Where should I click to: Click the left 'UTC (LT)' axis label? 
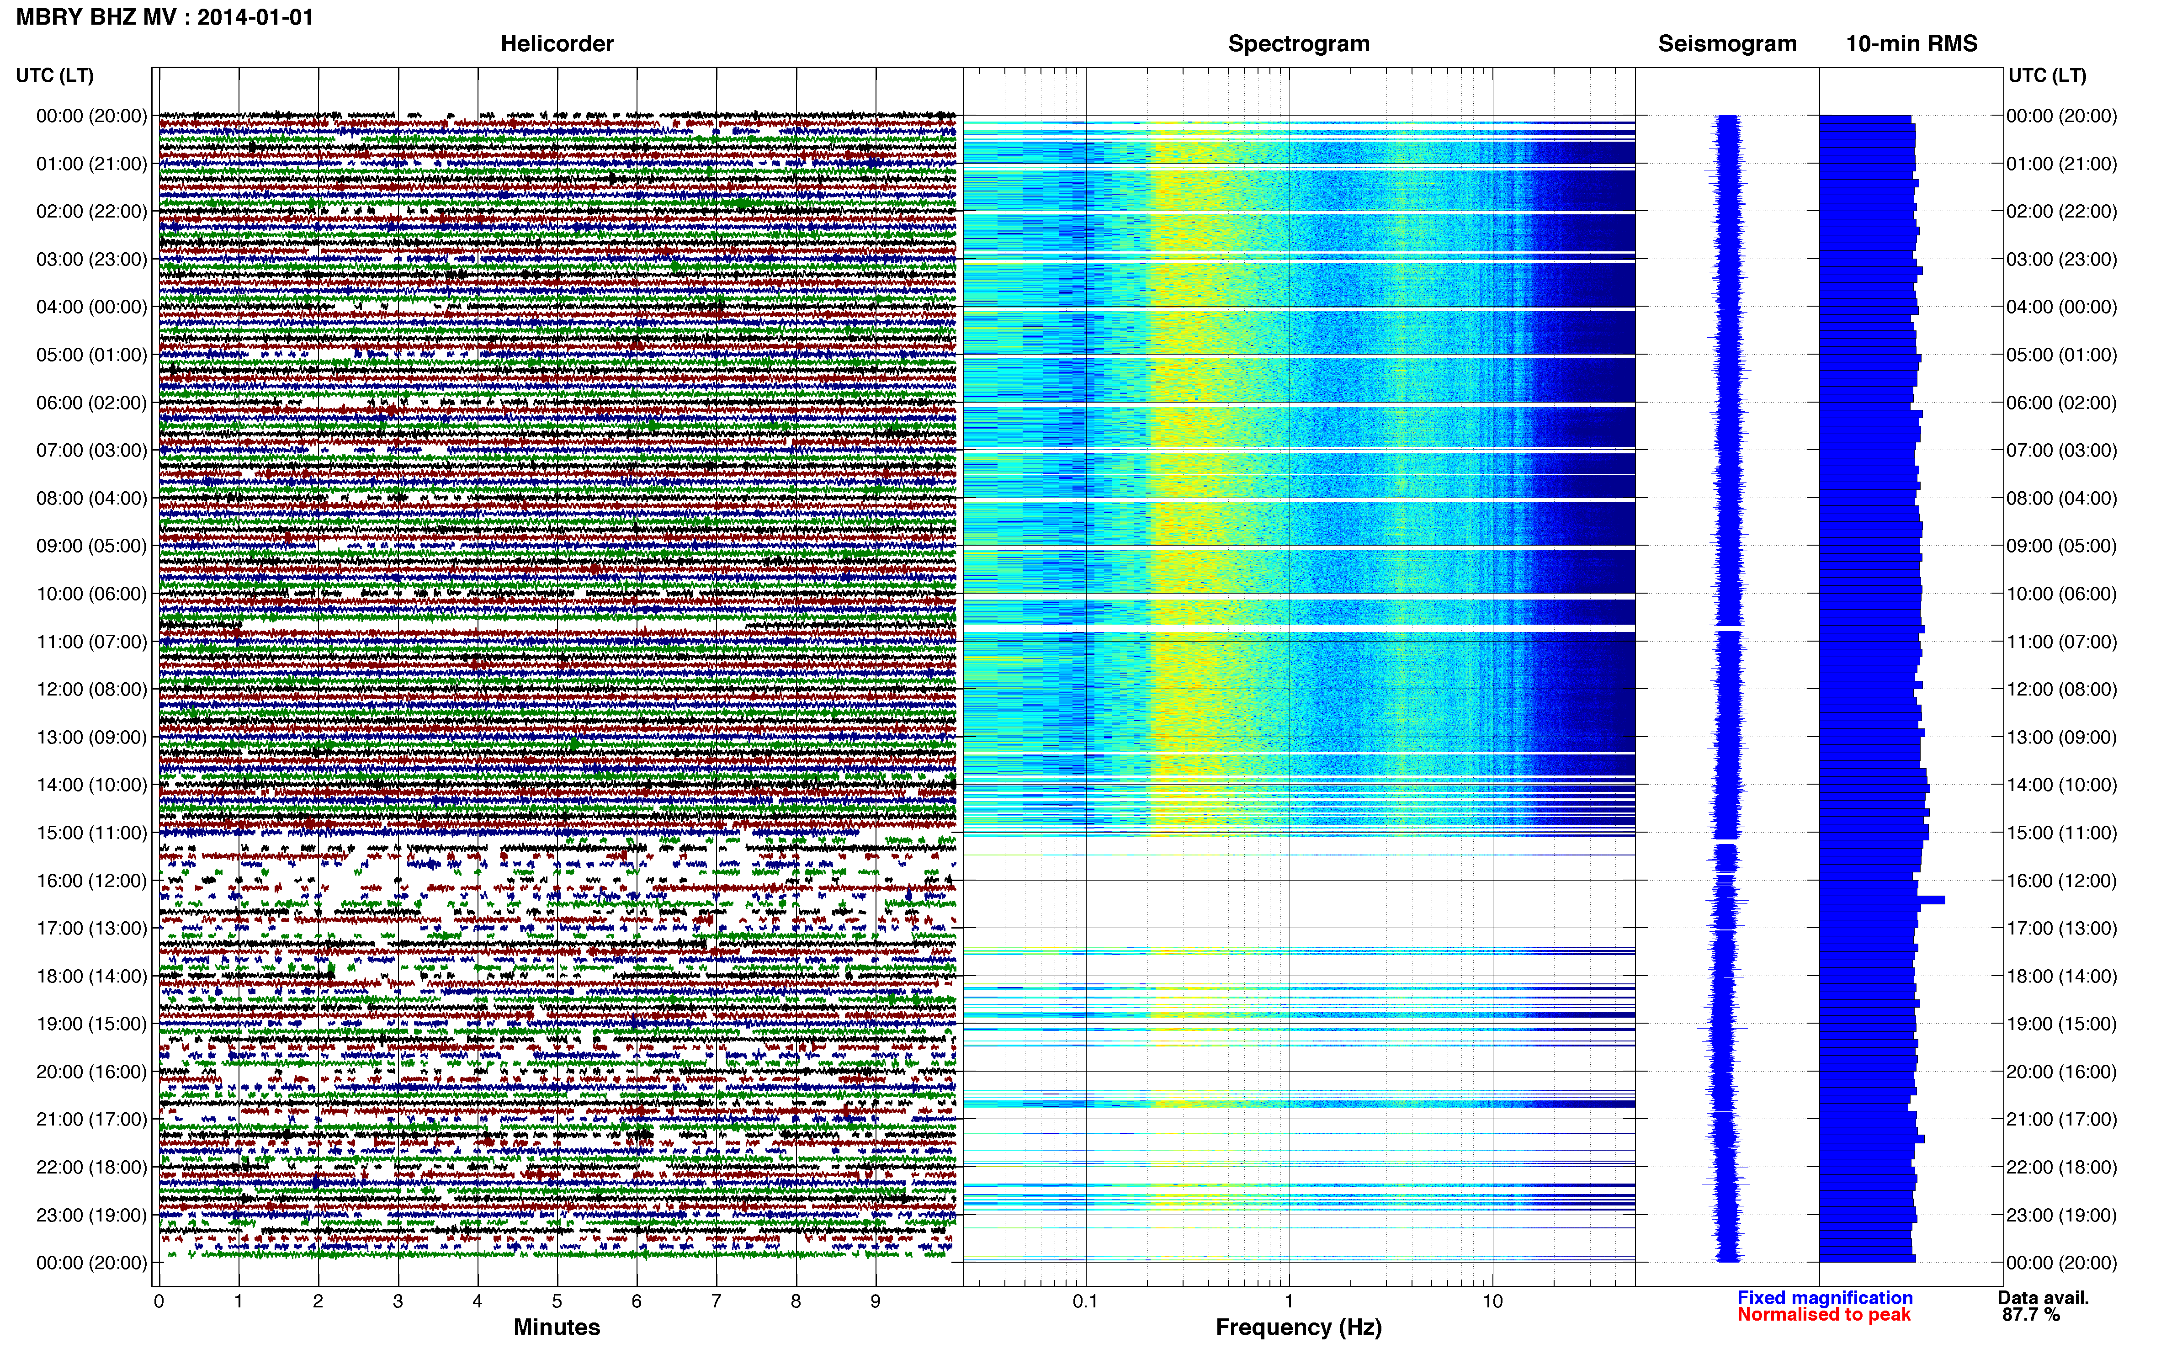pos(55,75)
